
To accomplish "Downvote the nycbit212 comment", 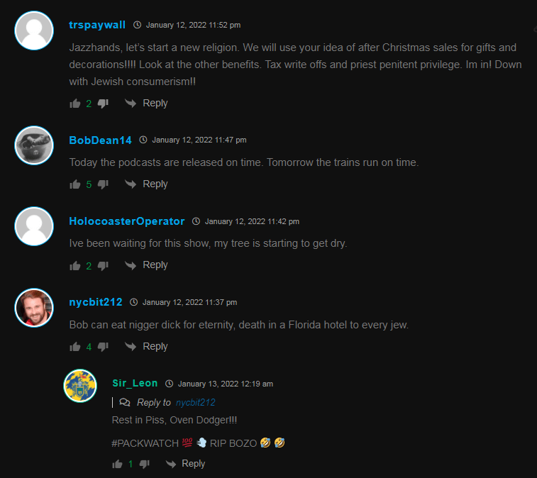I will coord(103,347).
